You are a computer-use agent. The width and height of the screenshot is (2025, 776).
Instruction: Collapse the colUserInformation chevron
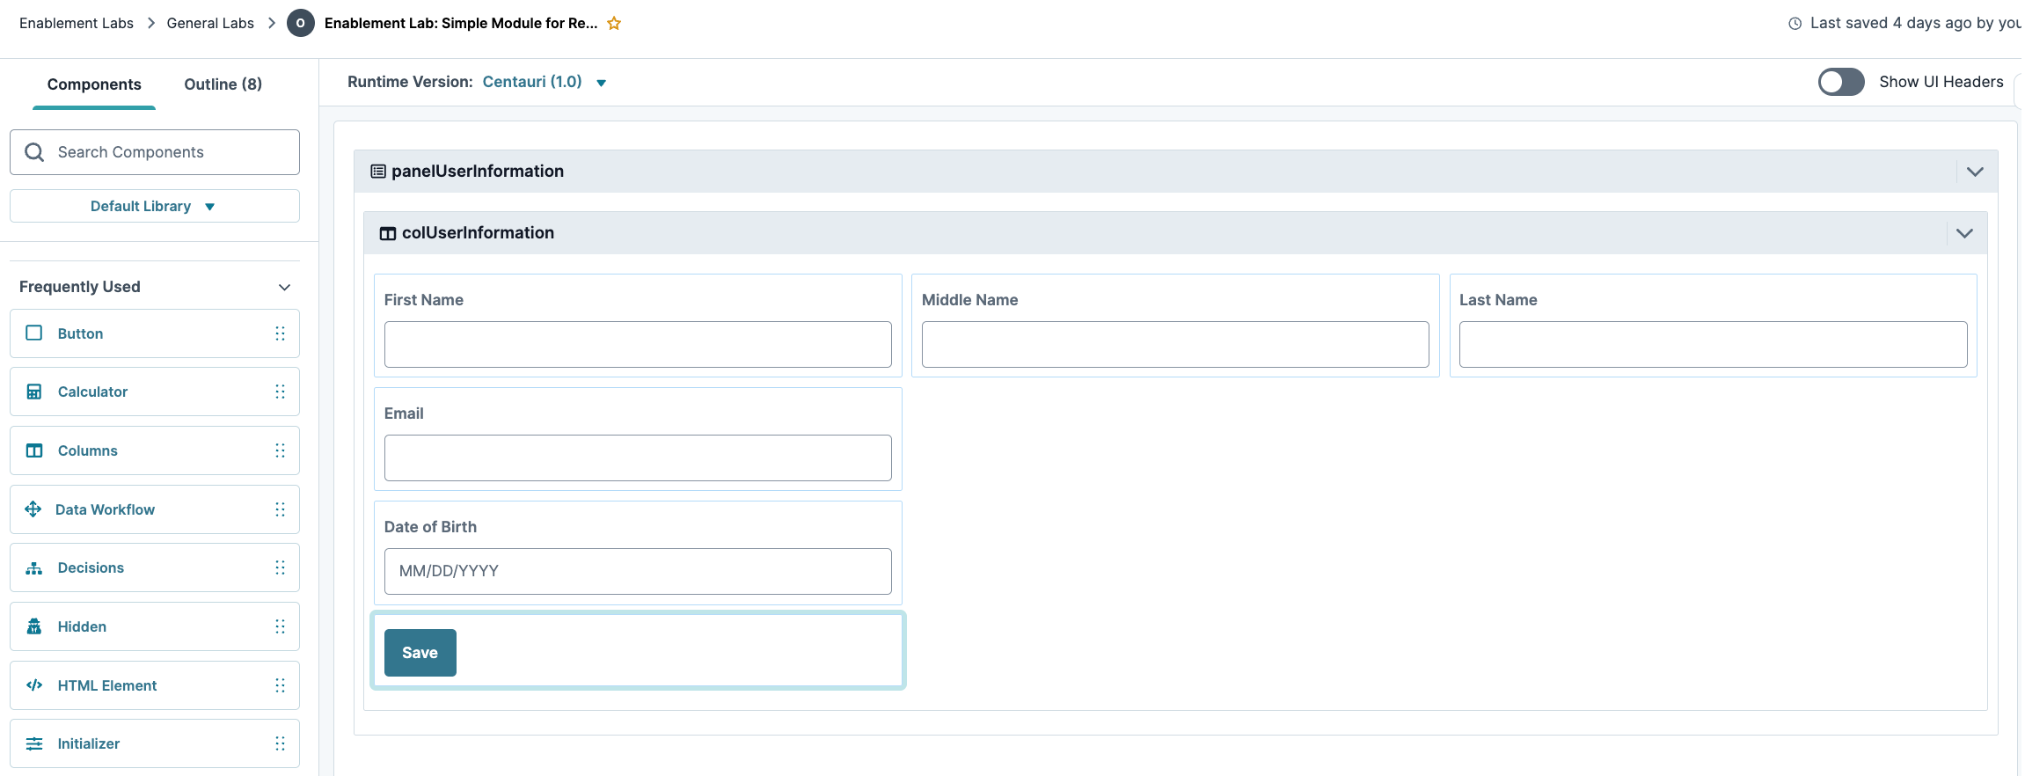1964,233
